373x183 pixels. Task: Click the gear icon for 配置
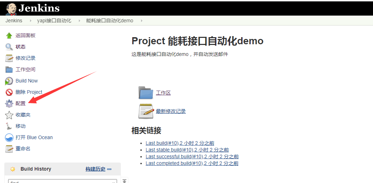click(9, 104)
